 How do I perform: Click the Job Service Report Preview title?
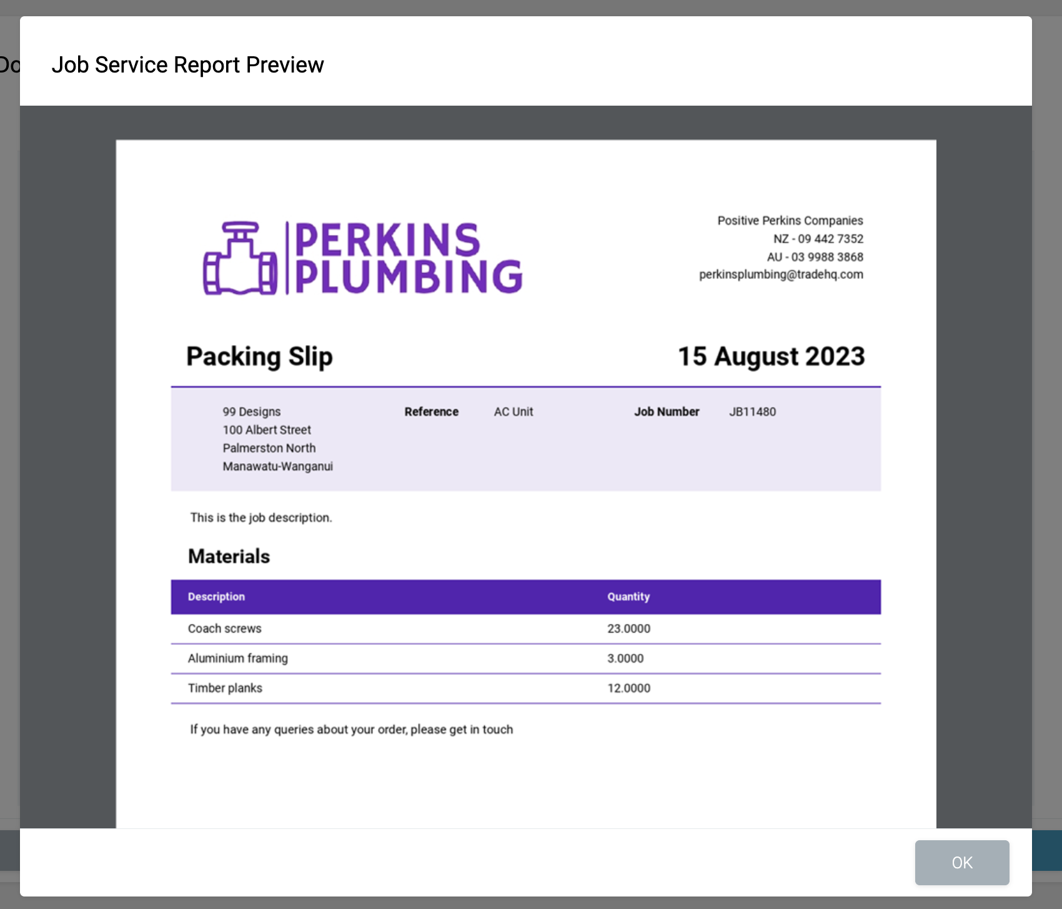(x=187, y=65)
